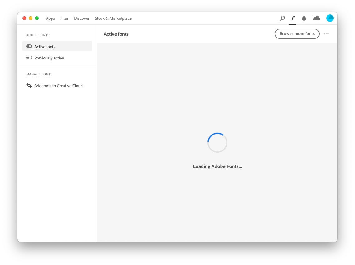Switch to the Discover tab

pyautogui.click(x=82, y=18)
